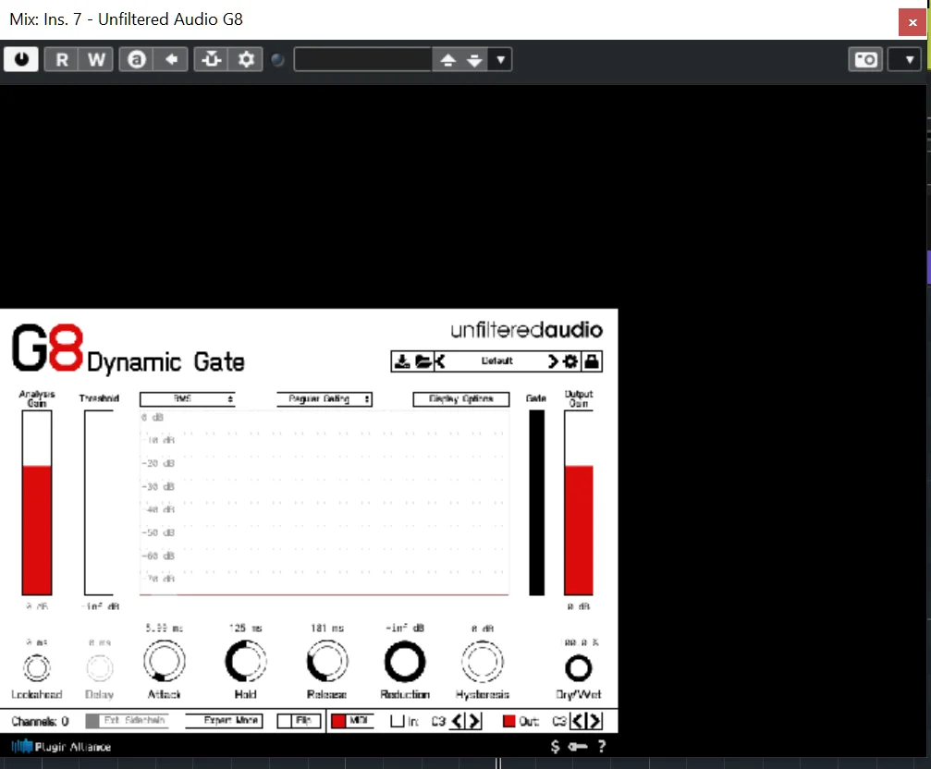Viewport: 931px width, 769px height.
Task: Open the Regular Gating mode dropdown
Action: coord(325,398)
